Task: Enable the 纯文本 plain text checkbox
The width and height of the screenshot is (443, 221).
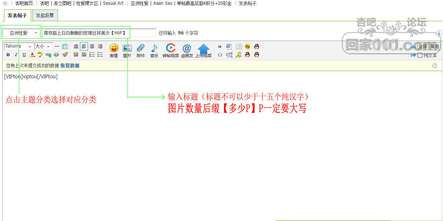Action: [420, 55]
